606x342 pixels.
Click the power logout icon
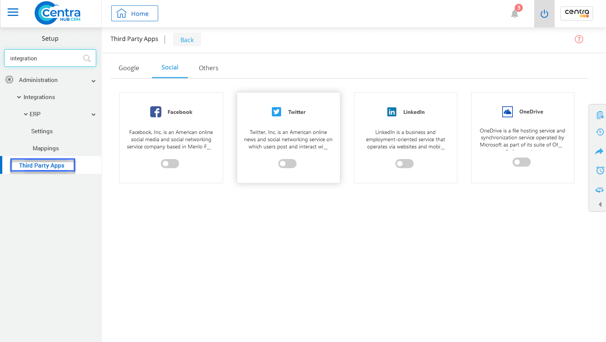click(x=544, y=14)
